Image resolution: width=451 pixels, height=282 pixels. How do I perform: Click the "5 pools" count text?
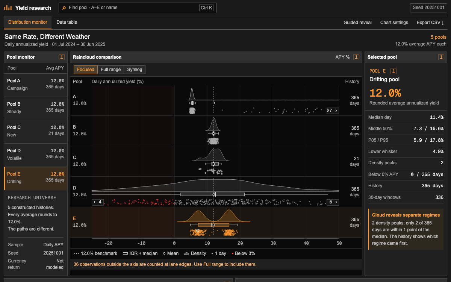point(438,37)
